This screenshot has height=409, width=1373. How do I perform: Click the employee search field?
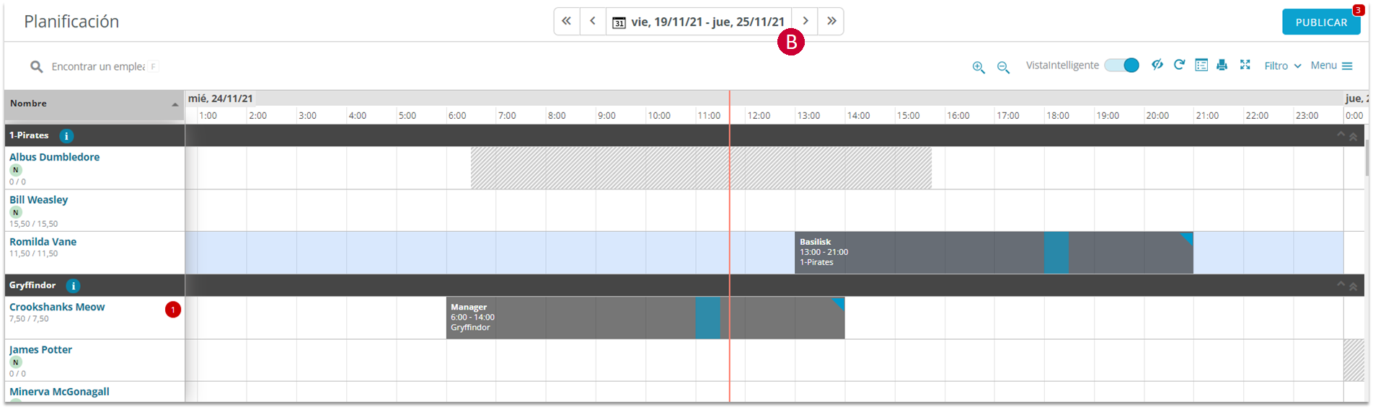pyautogui.click(x=97, y=66)
